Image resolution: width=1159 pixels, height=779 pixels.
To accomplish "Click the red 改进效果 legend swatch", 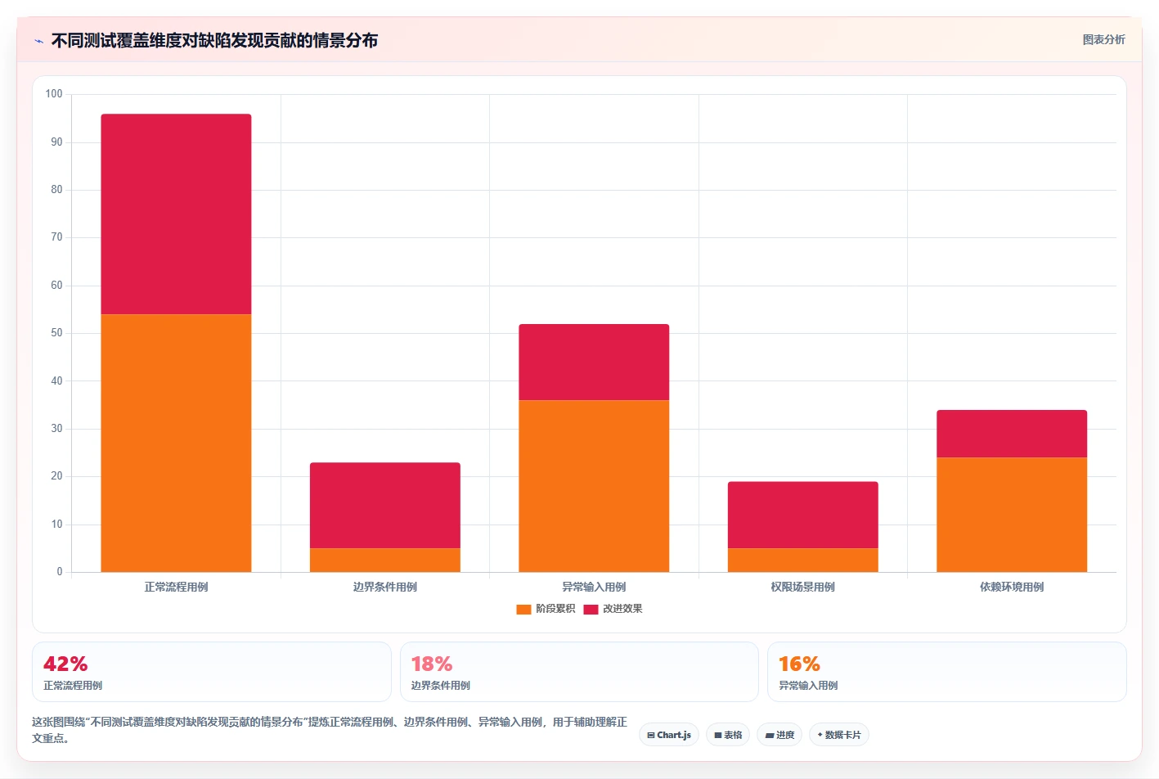I will pos(591,609).
